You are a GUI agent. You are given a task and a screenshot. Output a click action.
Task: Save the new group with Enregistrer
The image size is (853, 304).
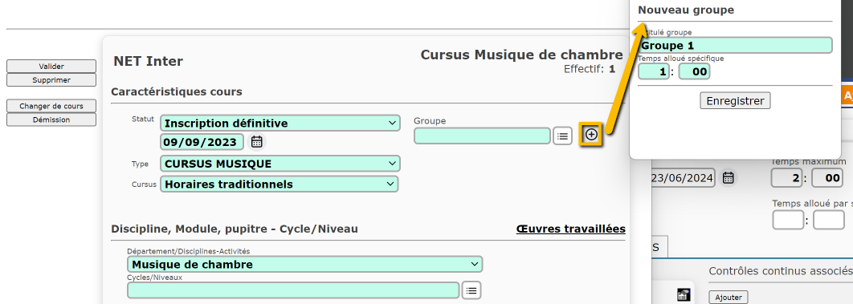[735, 100]
